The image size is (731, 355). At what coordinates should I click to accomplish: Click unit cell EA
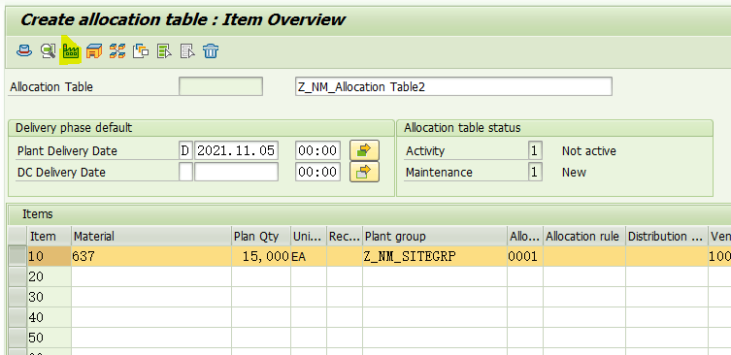[309, 256]
